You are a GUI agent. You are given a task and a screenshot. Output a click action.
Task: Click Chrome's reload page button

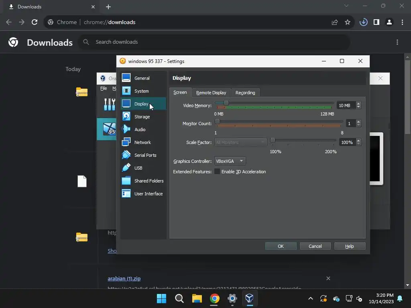35,22
